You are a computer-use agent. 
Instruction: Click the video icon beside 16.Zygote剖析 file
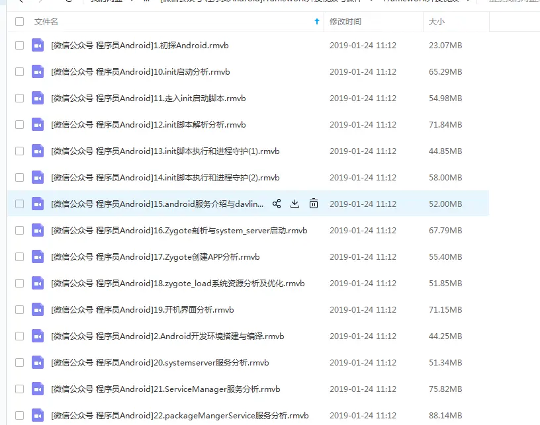tap(38, 230)
